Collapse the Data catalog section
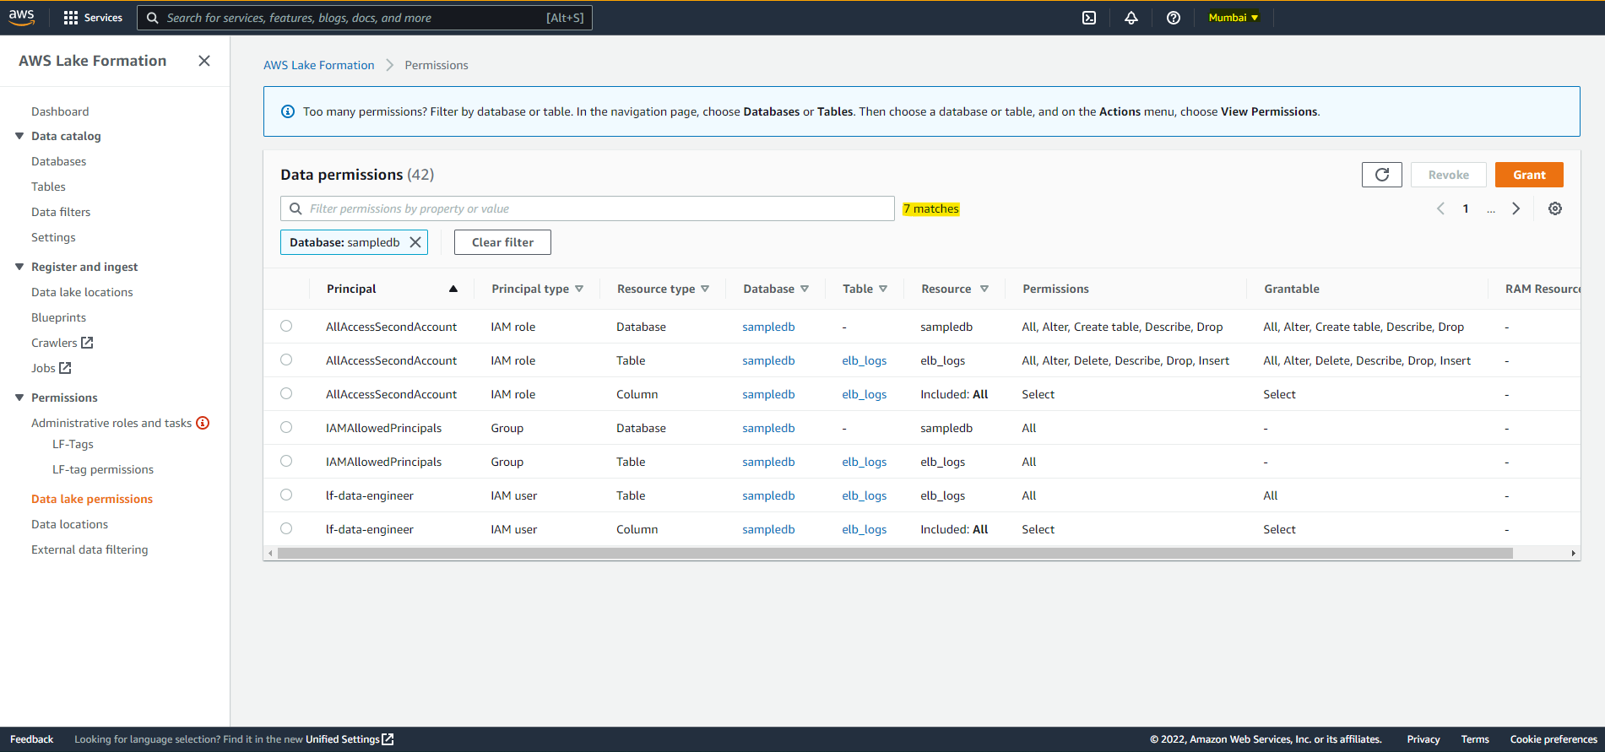 click(19, 136)
